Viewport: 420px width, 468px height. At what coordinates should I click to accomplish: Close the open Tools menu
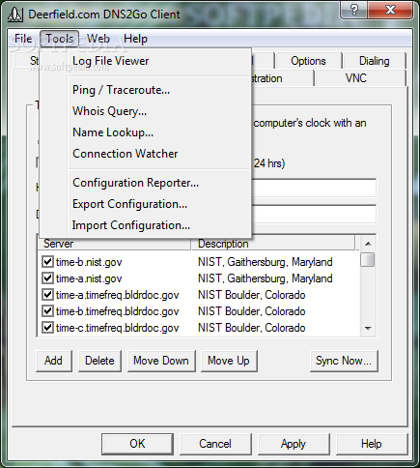[60, 39]
